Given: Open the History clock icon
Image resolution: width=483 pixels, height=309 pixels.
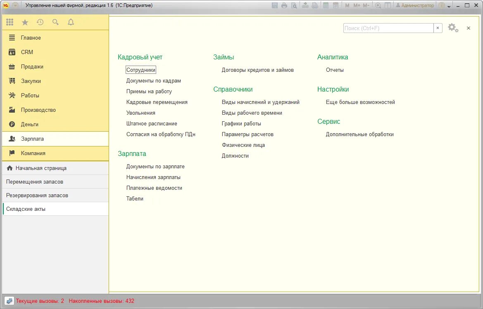Looking at the screenshot, I should [x=40, y=22].
